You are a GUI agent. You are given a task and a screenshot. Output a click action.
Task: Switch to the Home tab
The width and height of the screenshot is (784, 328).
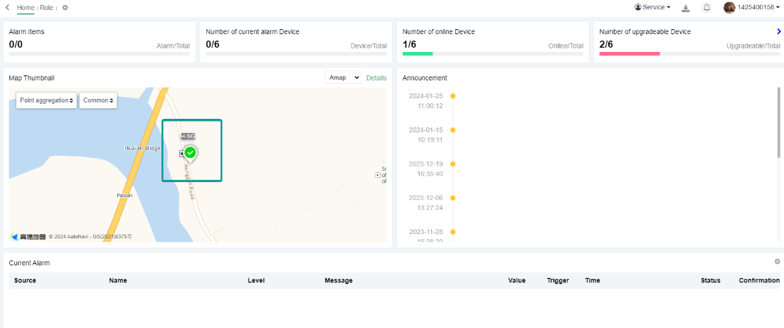[26, 8]
